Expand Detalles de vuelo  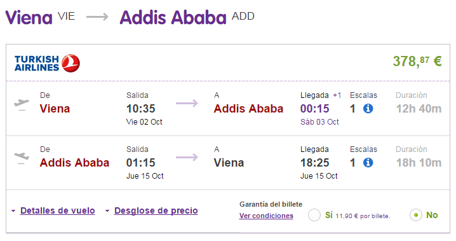pyautogui.click(x=58, y=210)
